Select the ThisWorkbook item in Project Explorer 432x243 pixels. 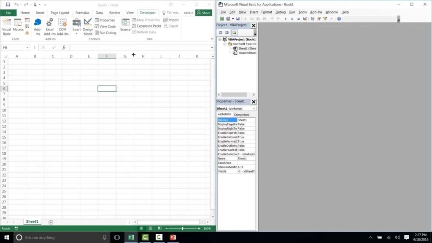[x=247, y=53]
